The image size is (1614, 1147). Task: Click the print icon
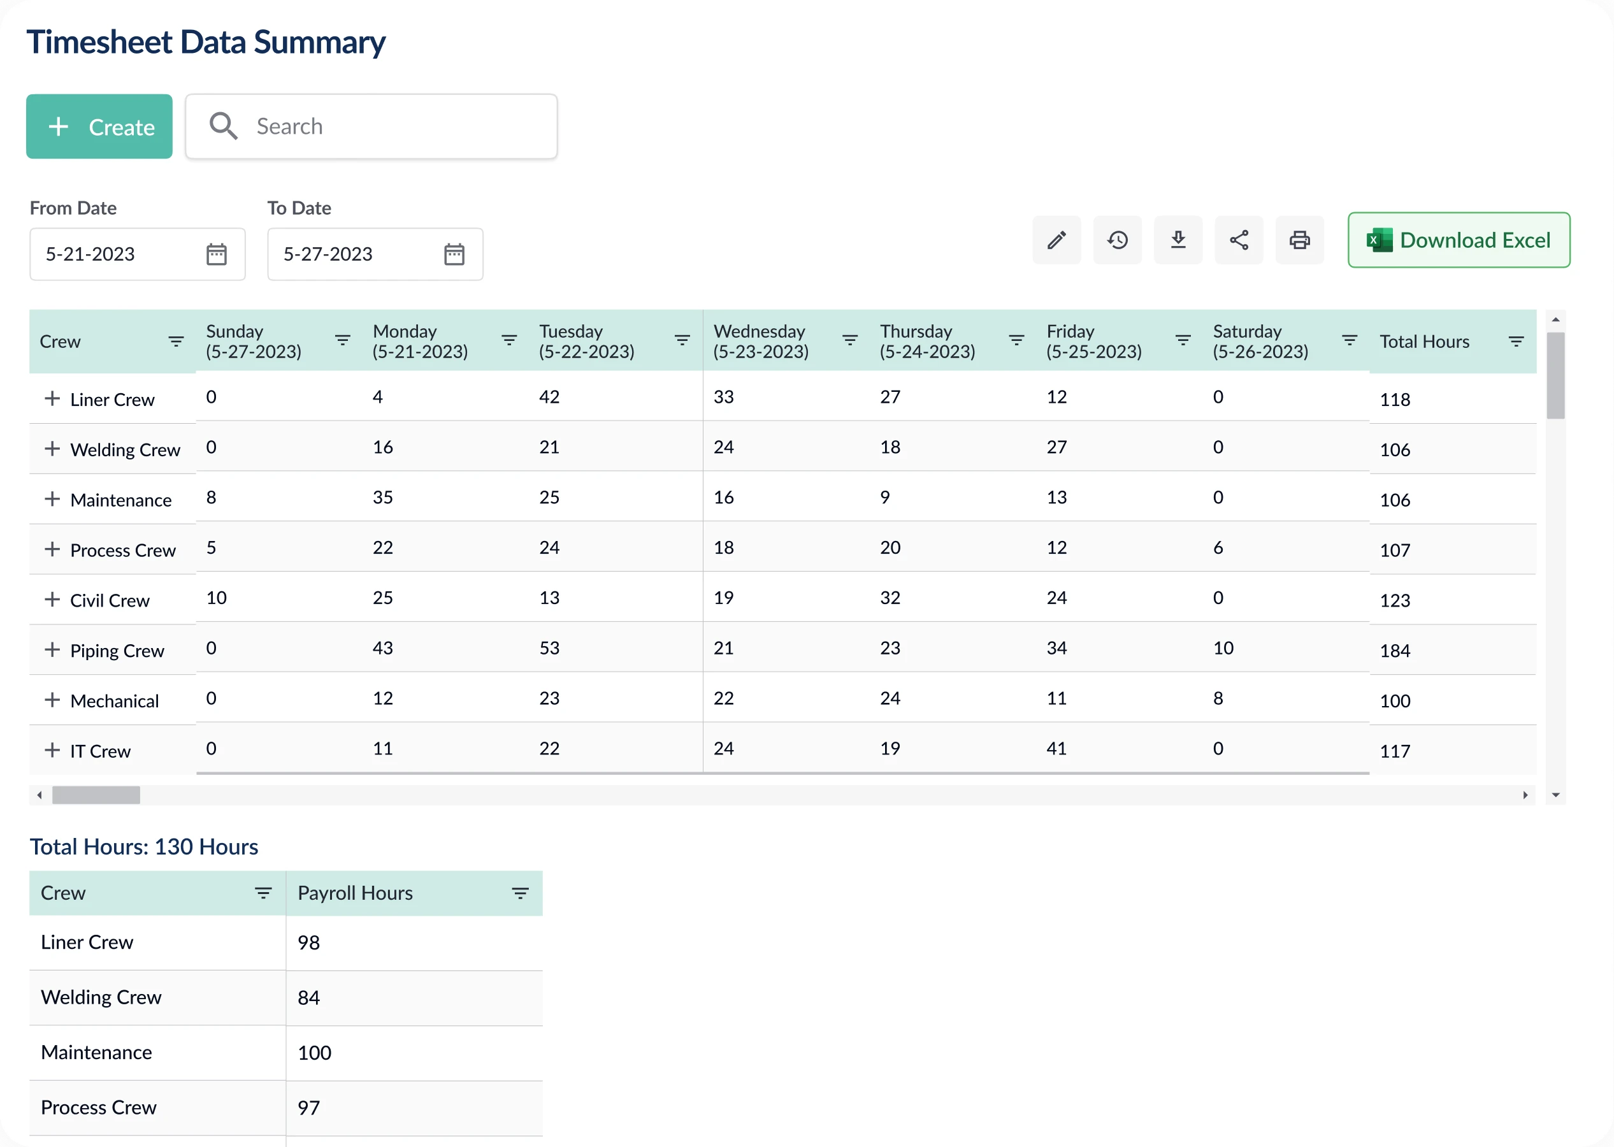click(1300, 240)
